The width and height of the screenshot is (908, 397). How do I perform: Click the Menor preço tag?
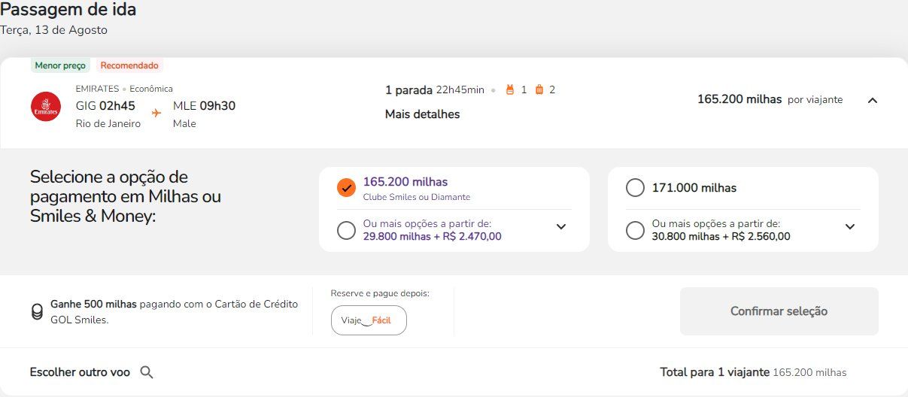click(60, 65)
